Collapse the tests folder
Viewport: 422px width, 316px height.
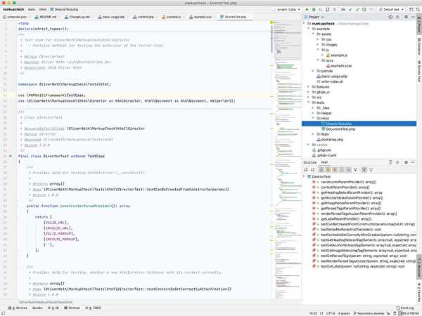(309, 103)
